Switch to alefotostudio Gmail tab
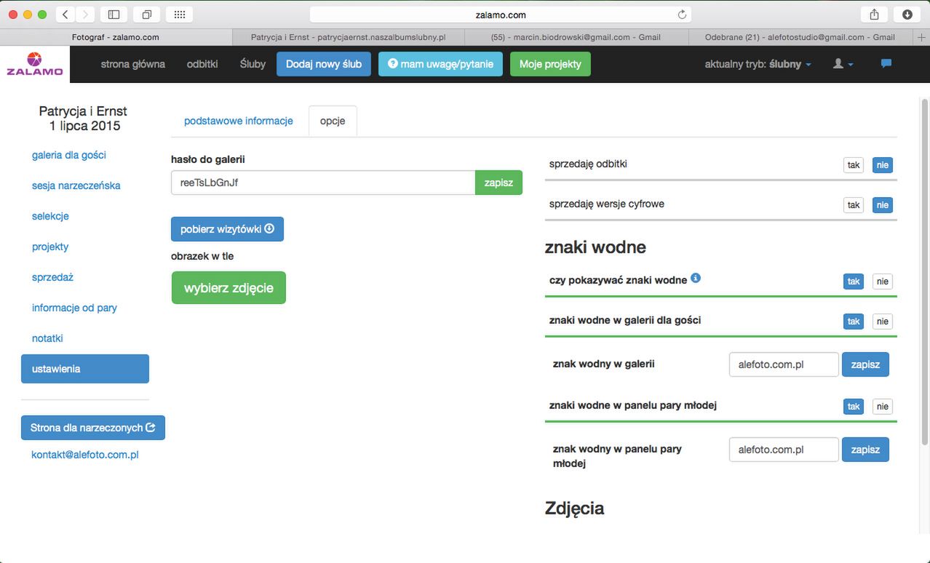 800,37
